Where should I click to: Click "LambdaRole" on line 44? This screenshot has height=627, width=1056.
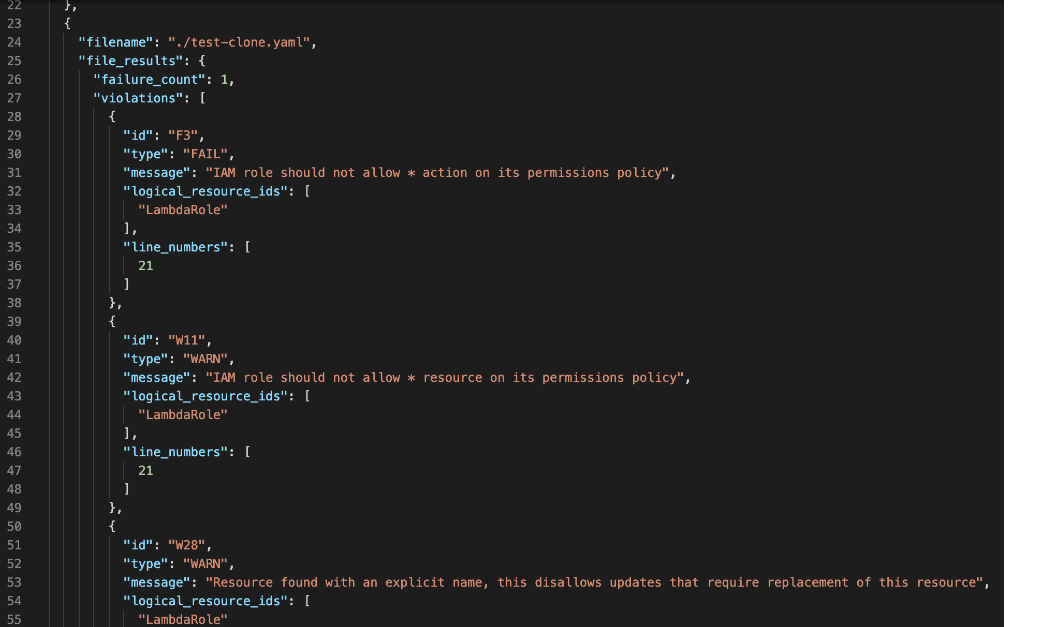pyautogui.click(x=183, y=415)
